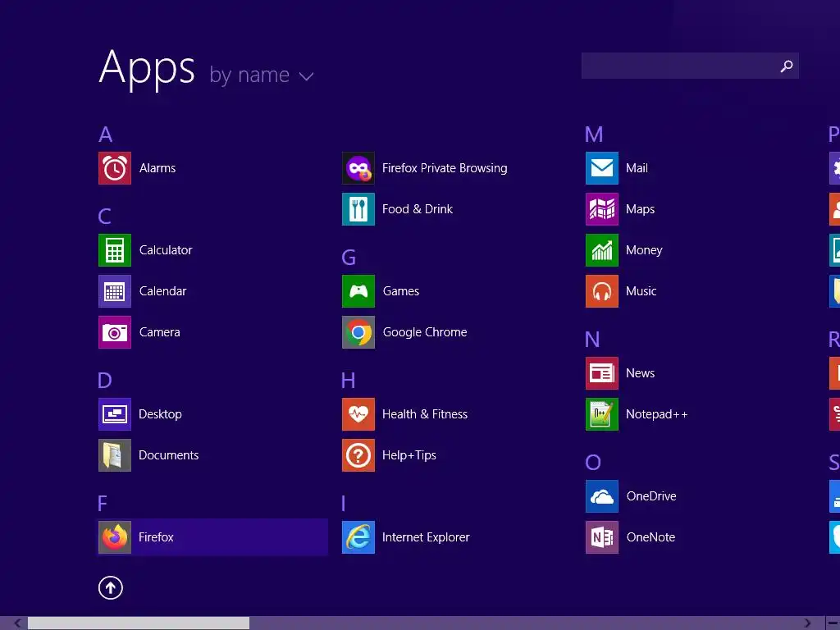
Task: Select the letter N group header
Action: pyautogui.click(x=592, y=340)
